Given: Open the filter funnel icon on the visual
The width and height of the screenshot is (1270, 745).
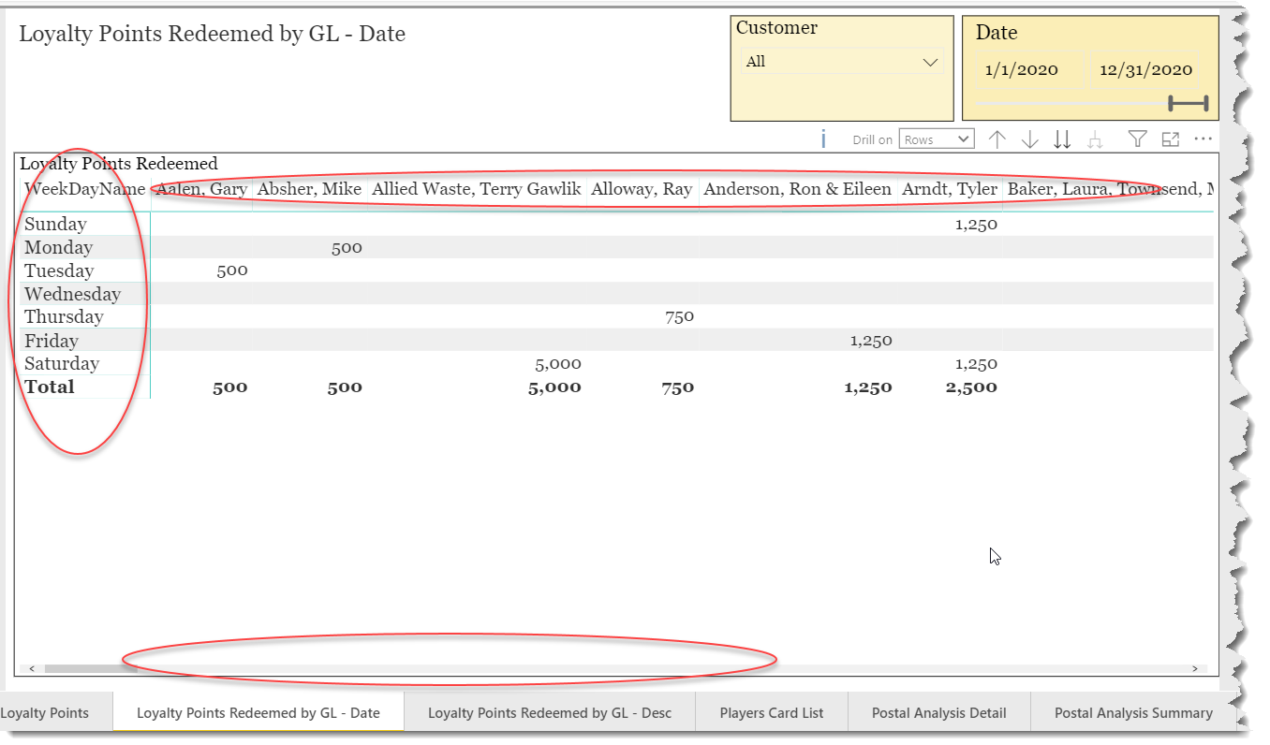Looking at the screenshot, I should [1137, 139].
